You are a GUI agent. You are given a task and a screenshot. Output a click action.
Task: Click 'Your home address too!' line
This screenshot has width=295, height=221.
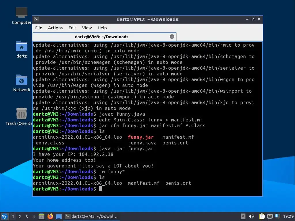pos(64,160)
